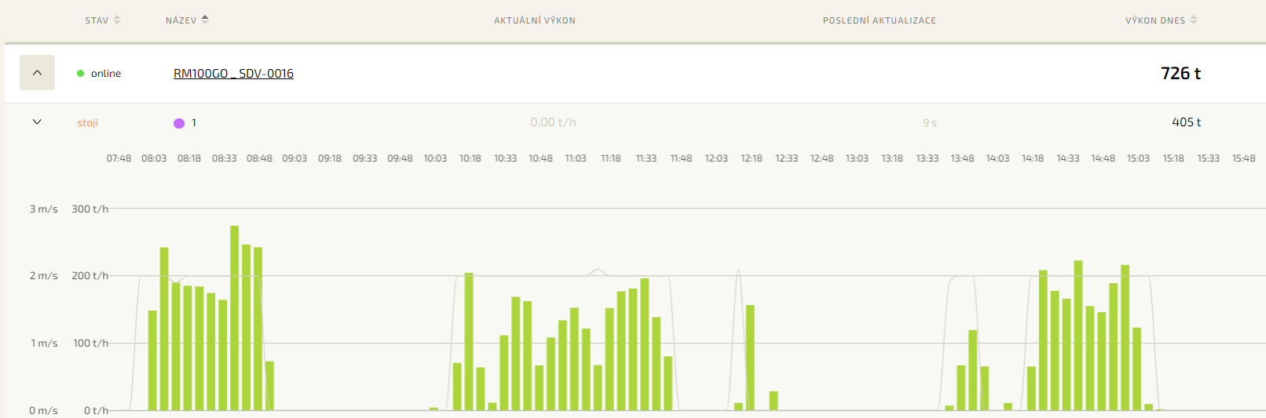Viewport: 1266px width, 418px height.
Task: Click the 726 t daily output value
Action: (x=1180, y=74)
